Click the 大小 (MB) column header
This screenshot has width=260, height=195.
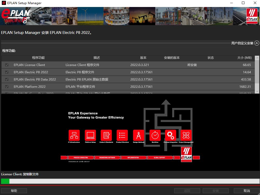click(x=244, y=58)
